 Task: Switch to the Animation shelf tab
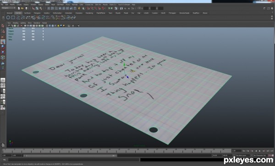(x=69, y=13)
